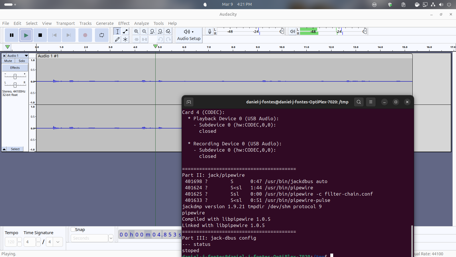456x257 pixels.
Task: Open the Analyze menu
Action: click(x=141, y=23)
